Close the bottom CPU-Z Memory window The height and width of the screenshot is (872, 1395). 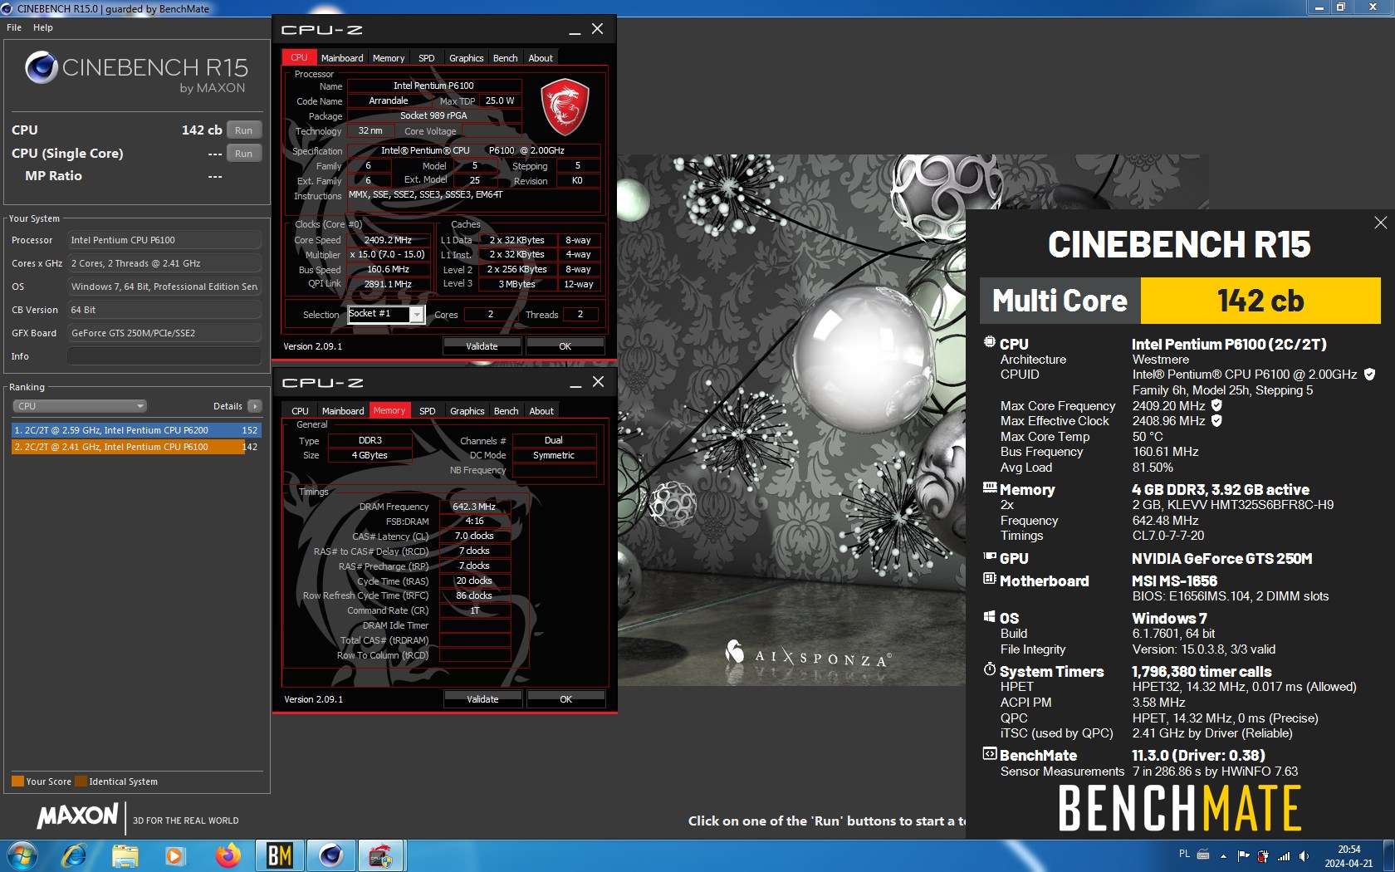pos(598,382)
